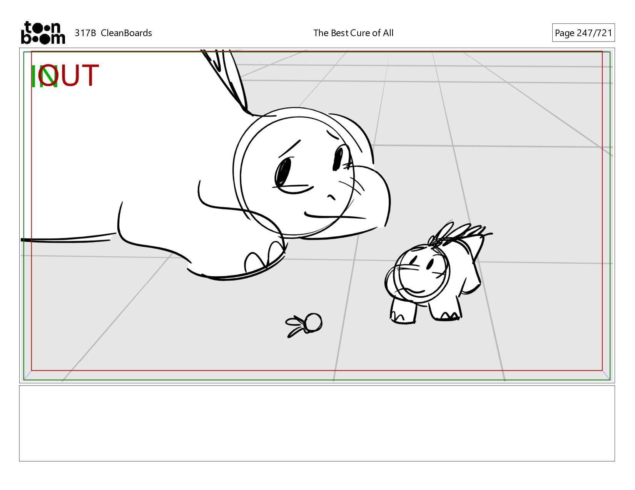Viewport: 635px width, 490px height.
Task: Click the 'Page 247/721' page number box
Action: tap(583, 33)
